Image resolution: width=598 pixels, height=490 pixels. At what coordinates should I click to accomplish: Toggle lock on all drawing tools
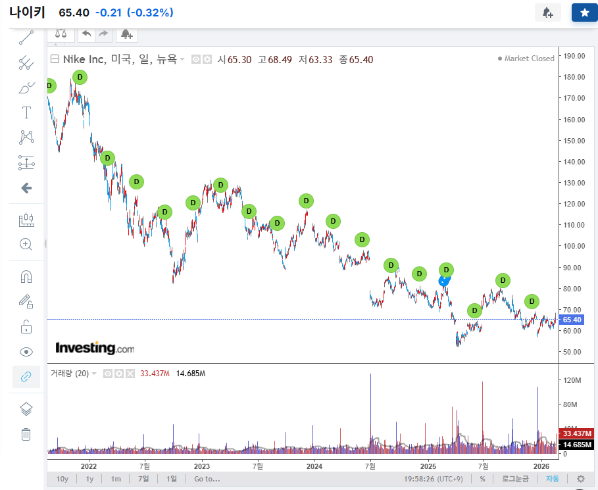pos(26,326)
